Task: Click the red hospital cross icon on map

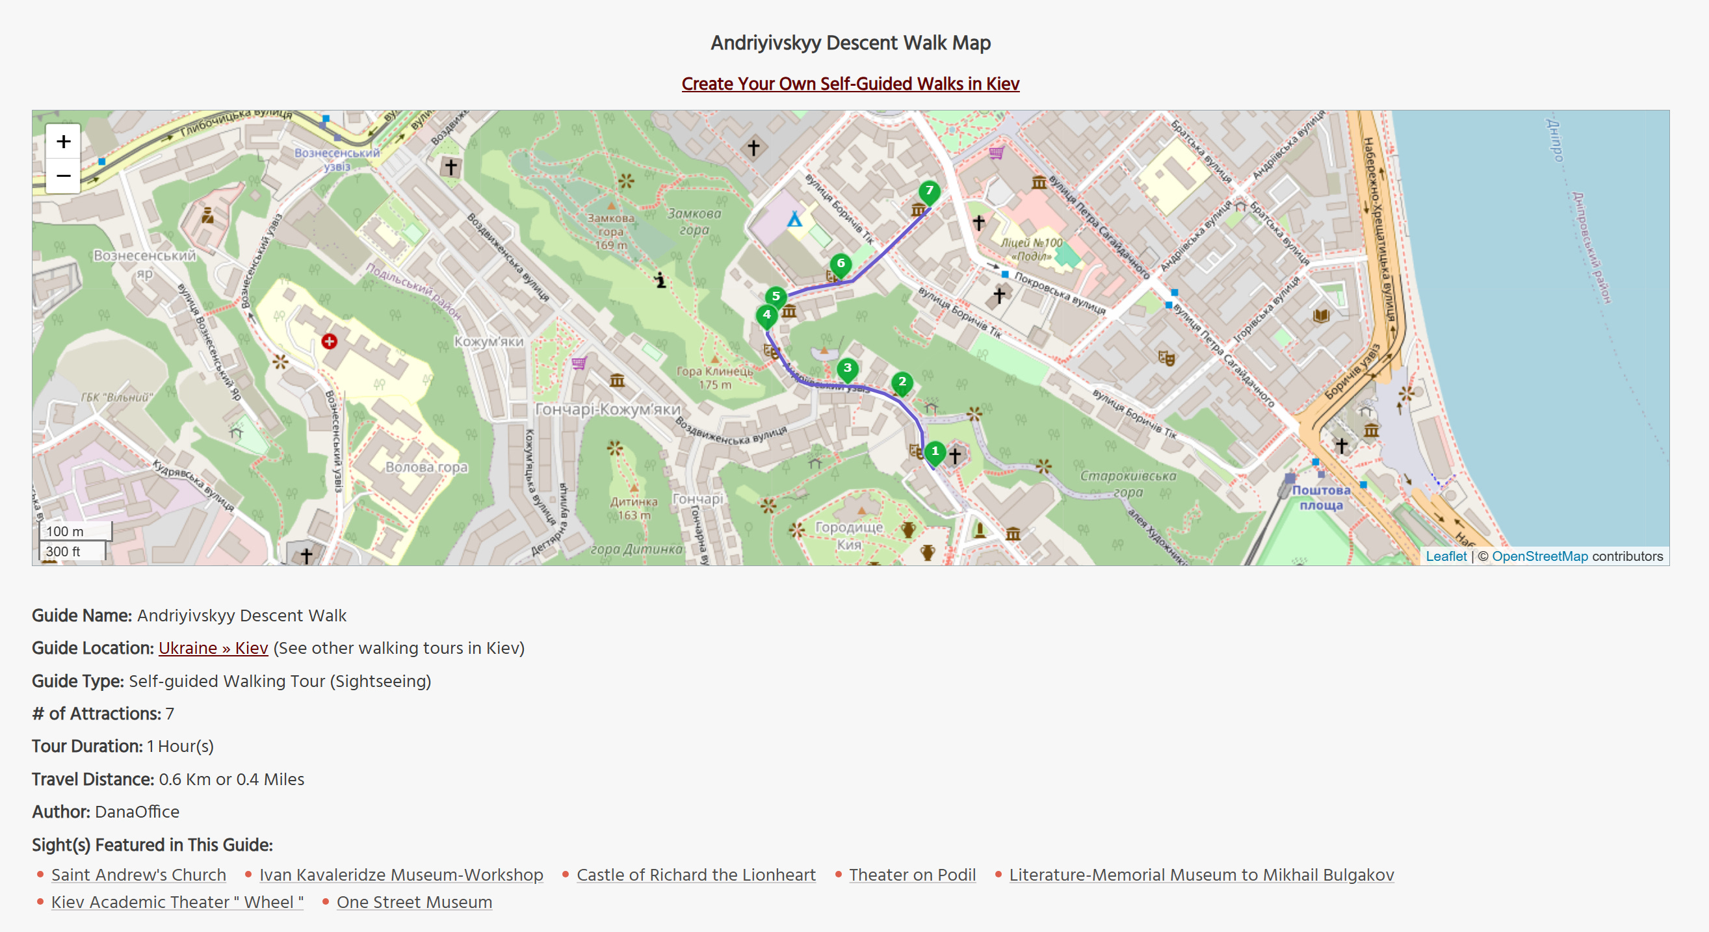Action: 329,341
